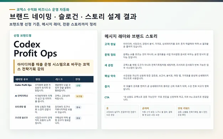This screenshot has width=223, height=139.
Task: Click the description starting '브랜드명 선정 기준'
Action: point(53,24)
